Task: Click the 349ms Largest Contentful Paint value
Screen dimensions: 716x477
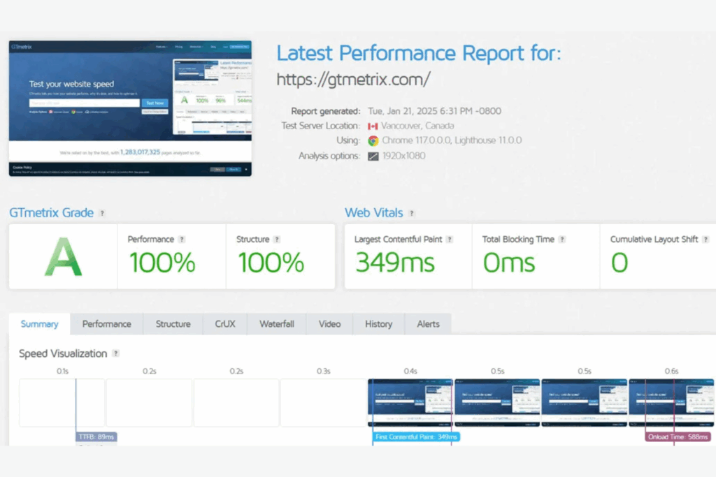Action: [x=395, y=263]
